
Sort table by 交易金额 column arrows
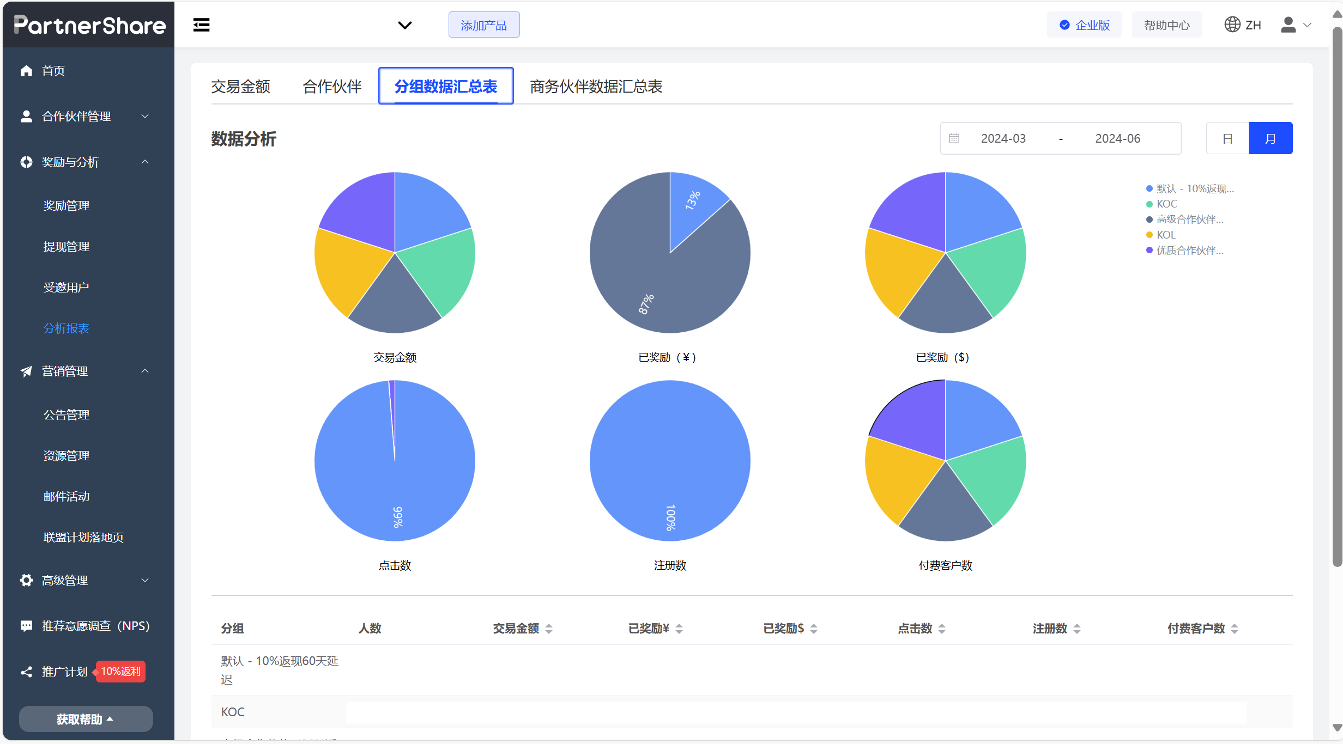[549, 629]
